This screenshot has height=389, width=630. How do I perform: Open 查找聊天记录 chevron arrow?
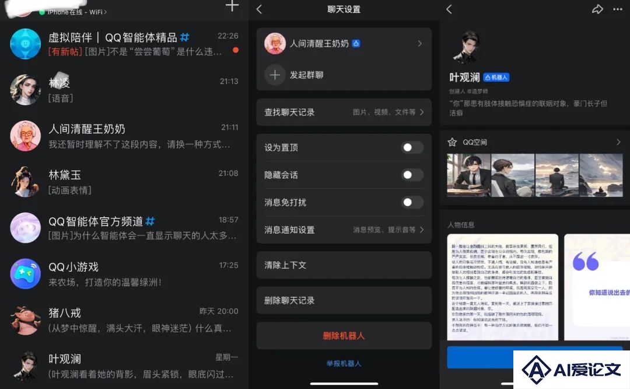[422, 112]
